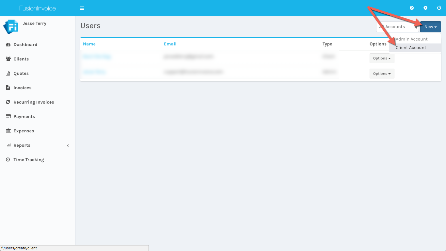
Task: Sort the table by Email column
Action: click(x=170, y=44)
